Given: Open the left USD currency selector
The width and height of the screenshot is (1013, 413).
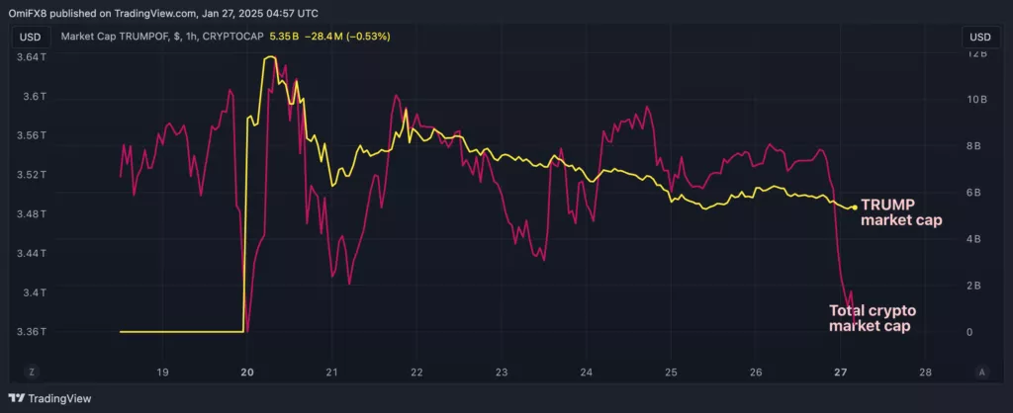Looking at the screenshot, I should click(30, 37).
